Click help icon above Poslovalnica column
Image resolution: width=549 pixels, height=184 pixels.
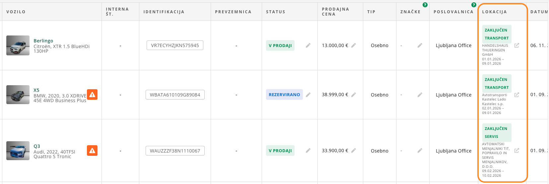474,5
